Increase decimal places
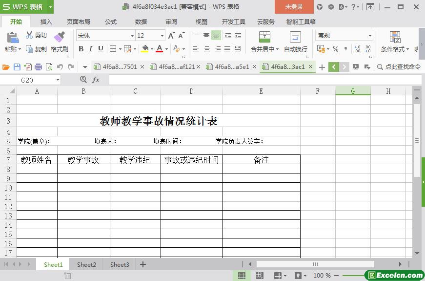 coord(358,49)
